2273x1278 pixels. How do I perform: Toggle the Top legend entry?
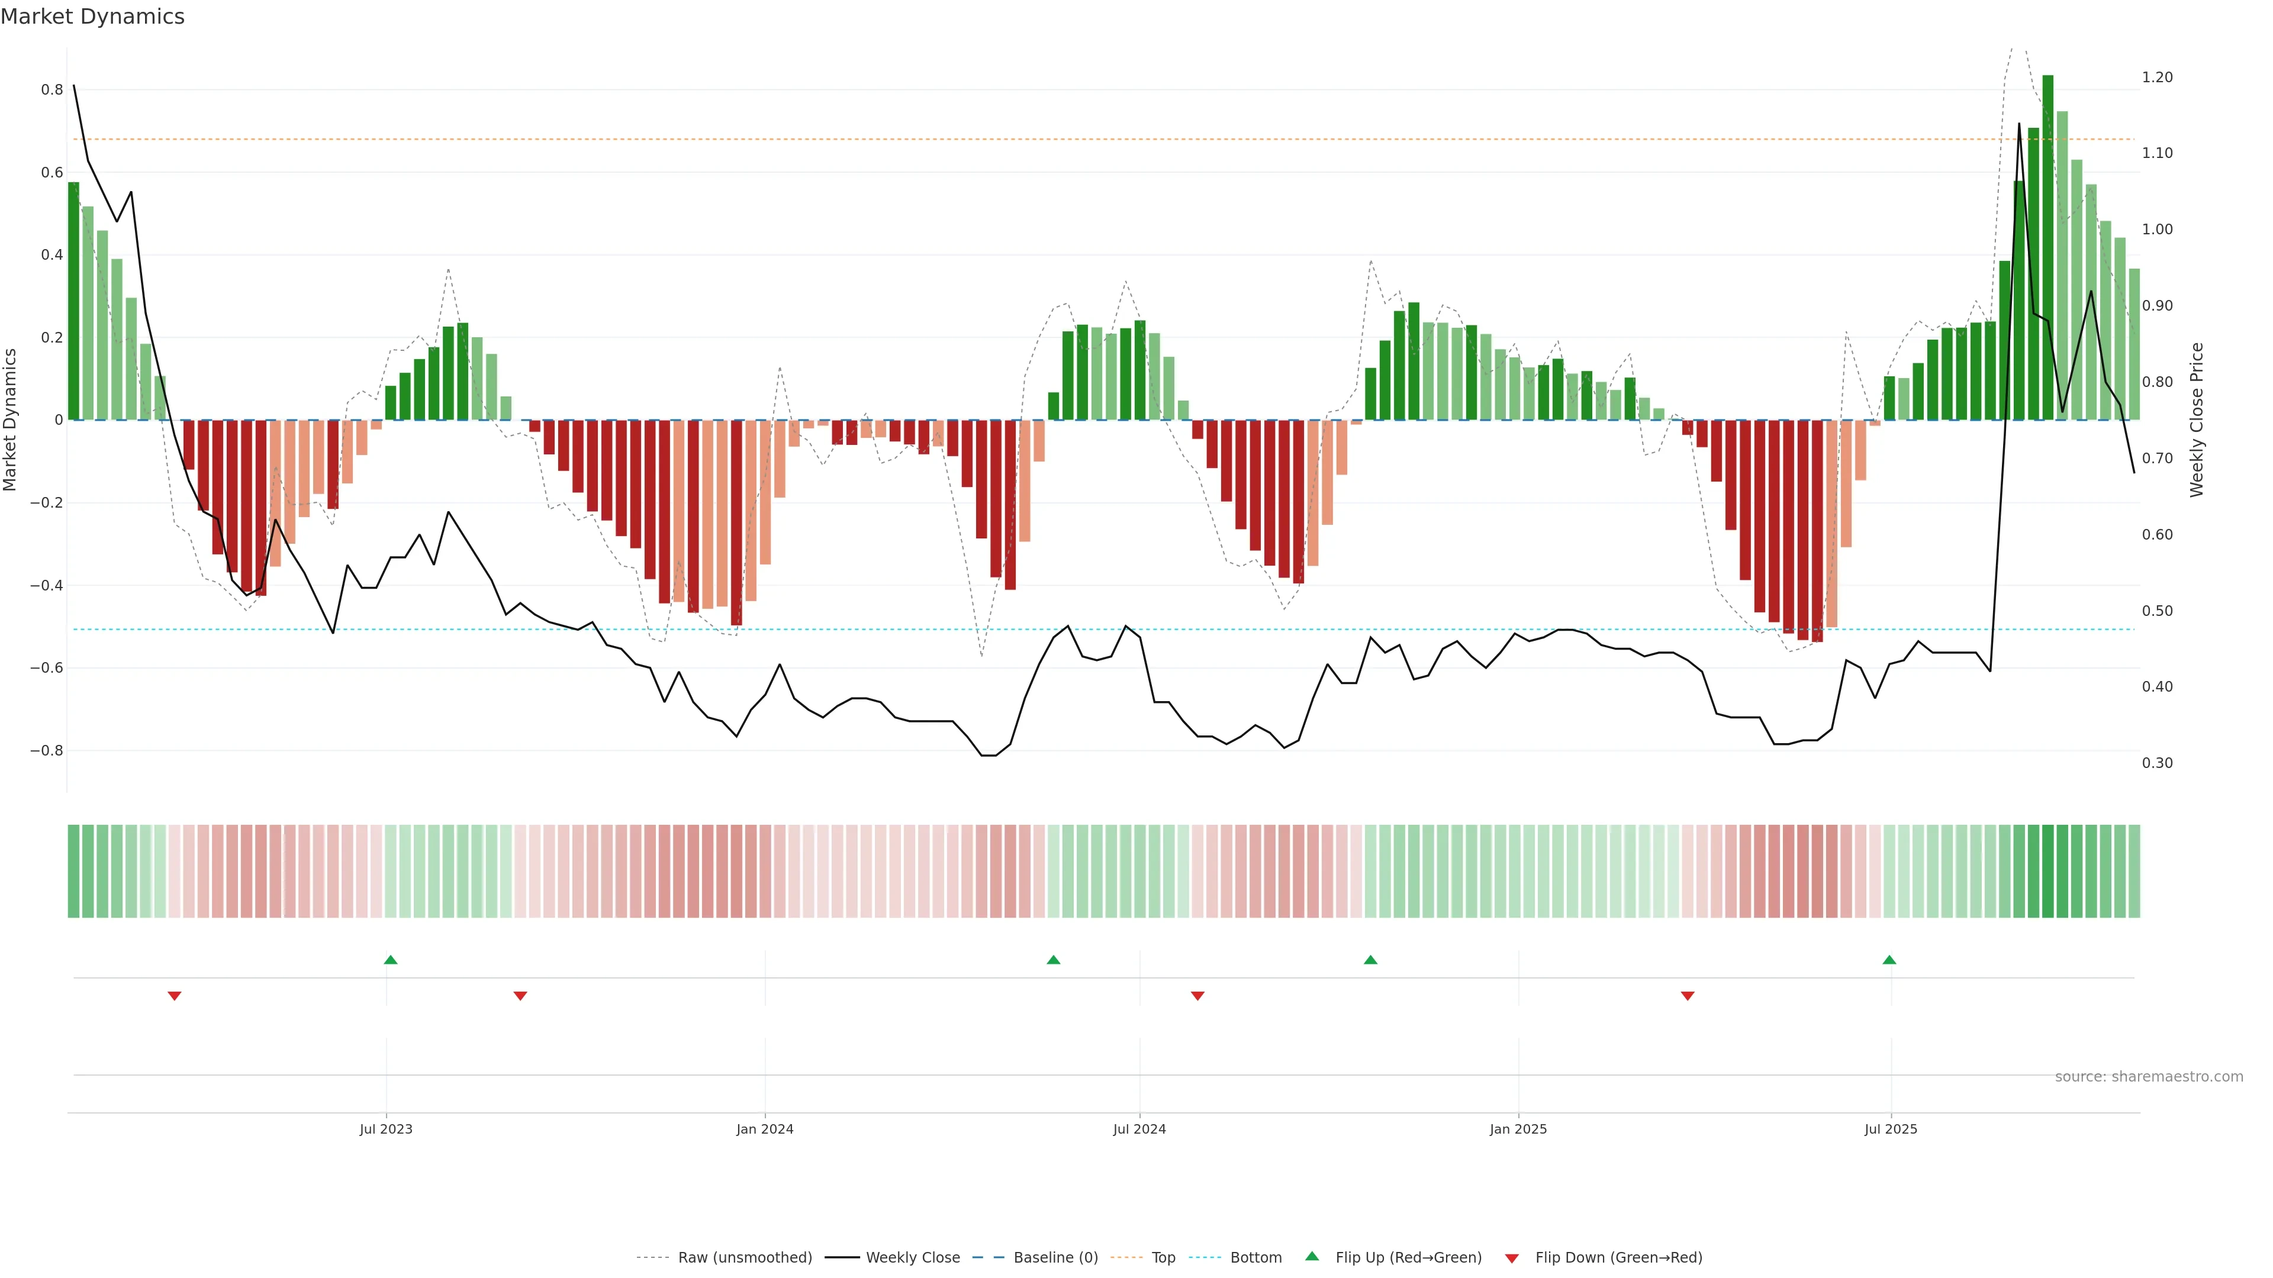point(1163,1258)
